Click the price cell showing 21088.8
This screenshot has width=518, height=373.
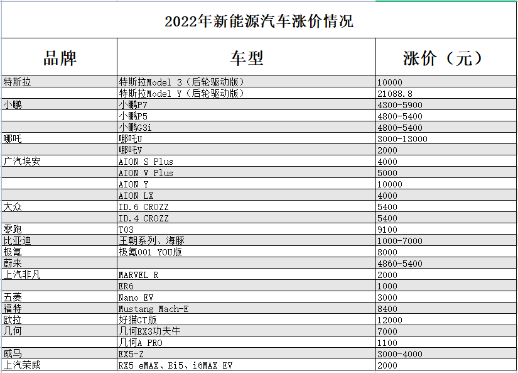(445, 93)
